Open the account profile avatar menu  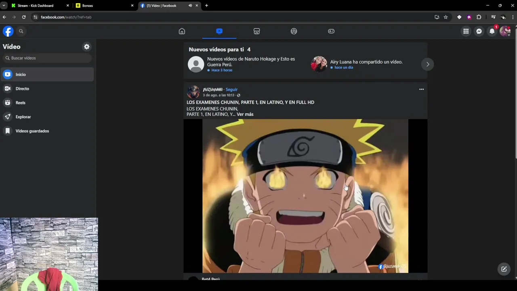[x=505, y=31]
